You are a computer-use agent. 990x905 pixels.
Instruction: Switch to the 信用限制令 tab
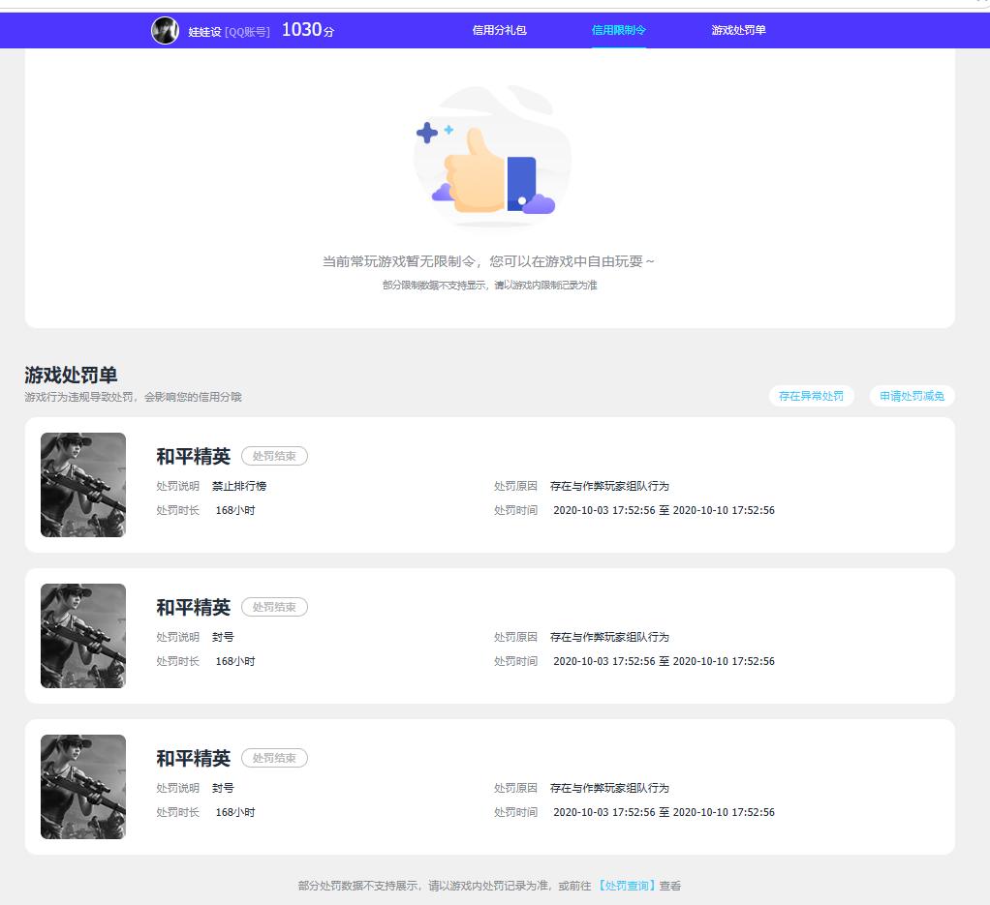(x=619, y=30)
